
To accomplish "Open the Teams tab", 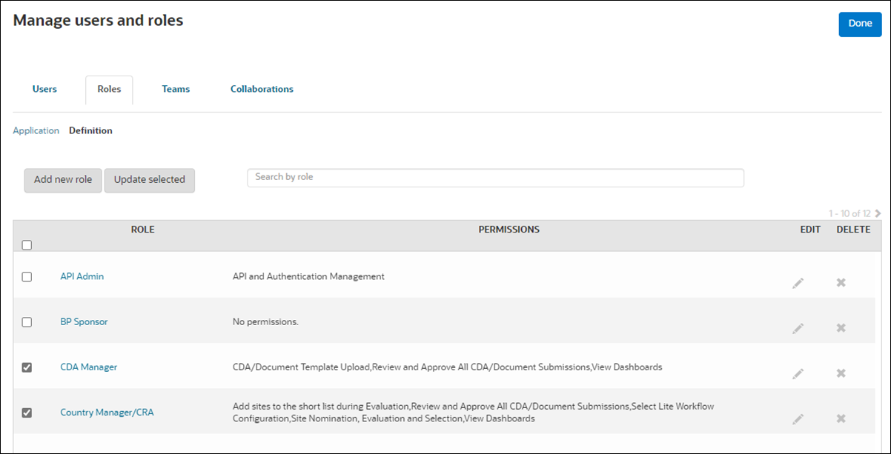I will tap(176, 89).
